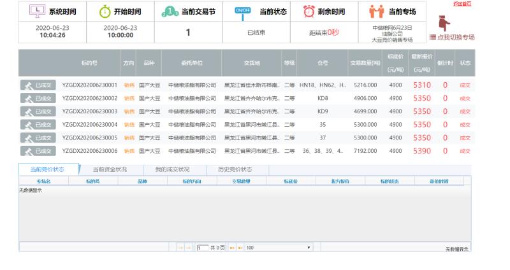Click 已成交 button for YZGDX202006230001
This screenshot has width=510, height=270.
(x=38, y=85)
